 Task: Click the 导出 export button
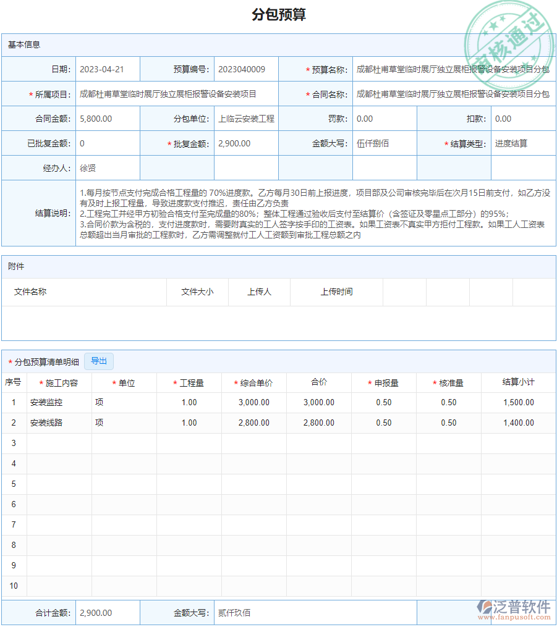pyautogui.click(x=98, y=361)
